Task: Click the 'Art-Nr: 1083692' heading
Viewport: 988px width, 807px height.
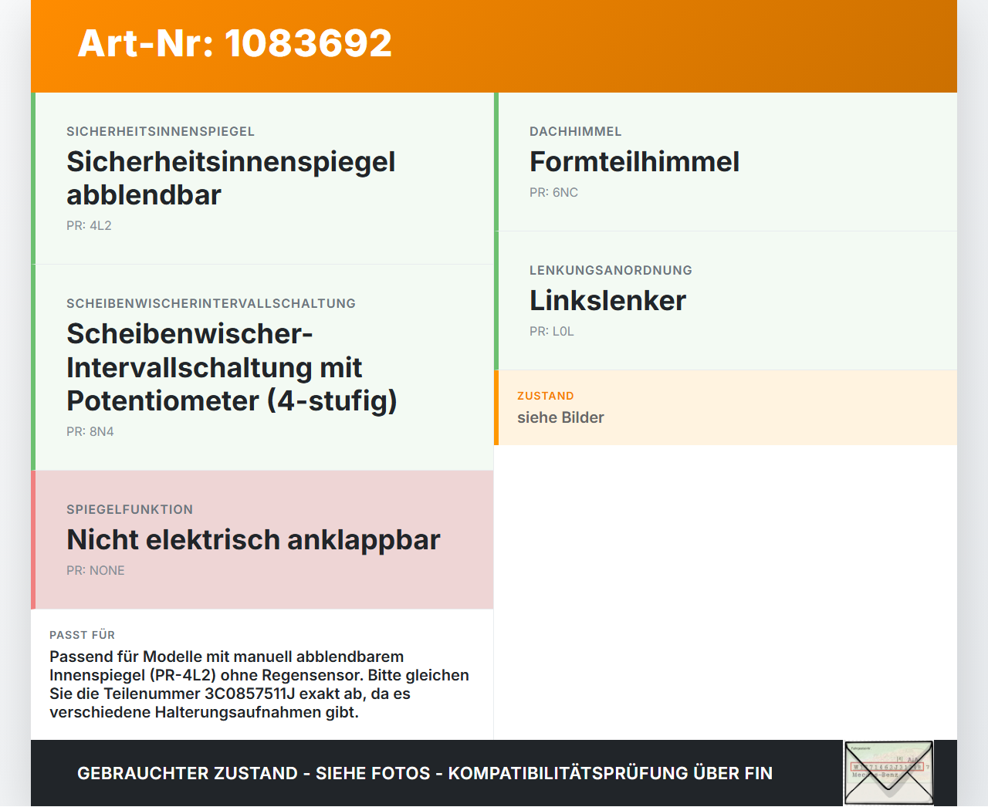Action: coord(235,43)
